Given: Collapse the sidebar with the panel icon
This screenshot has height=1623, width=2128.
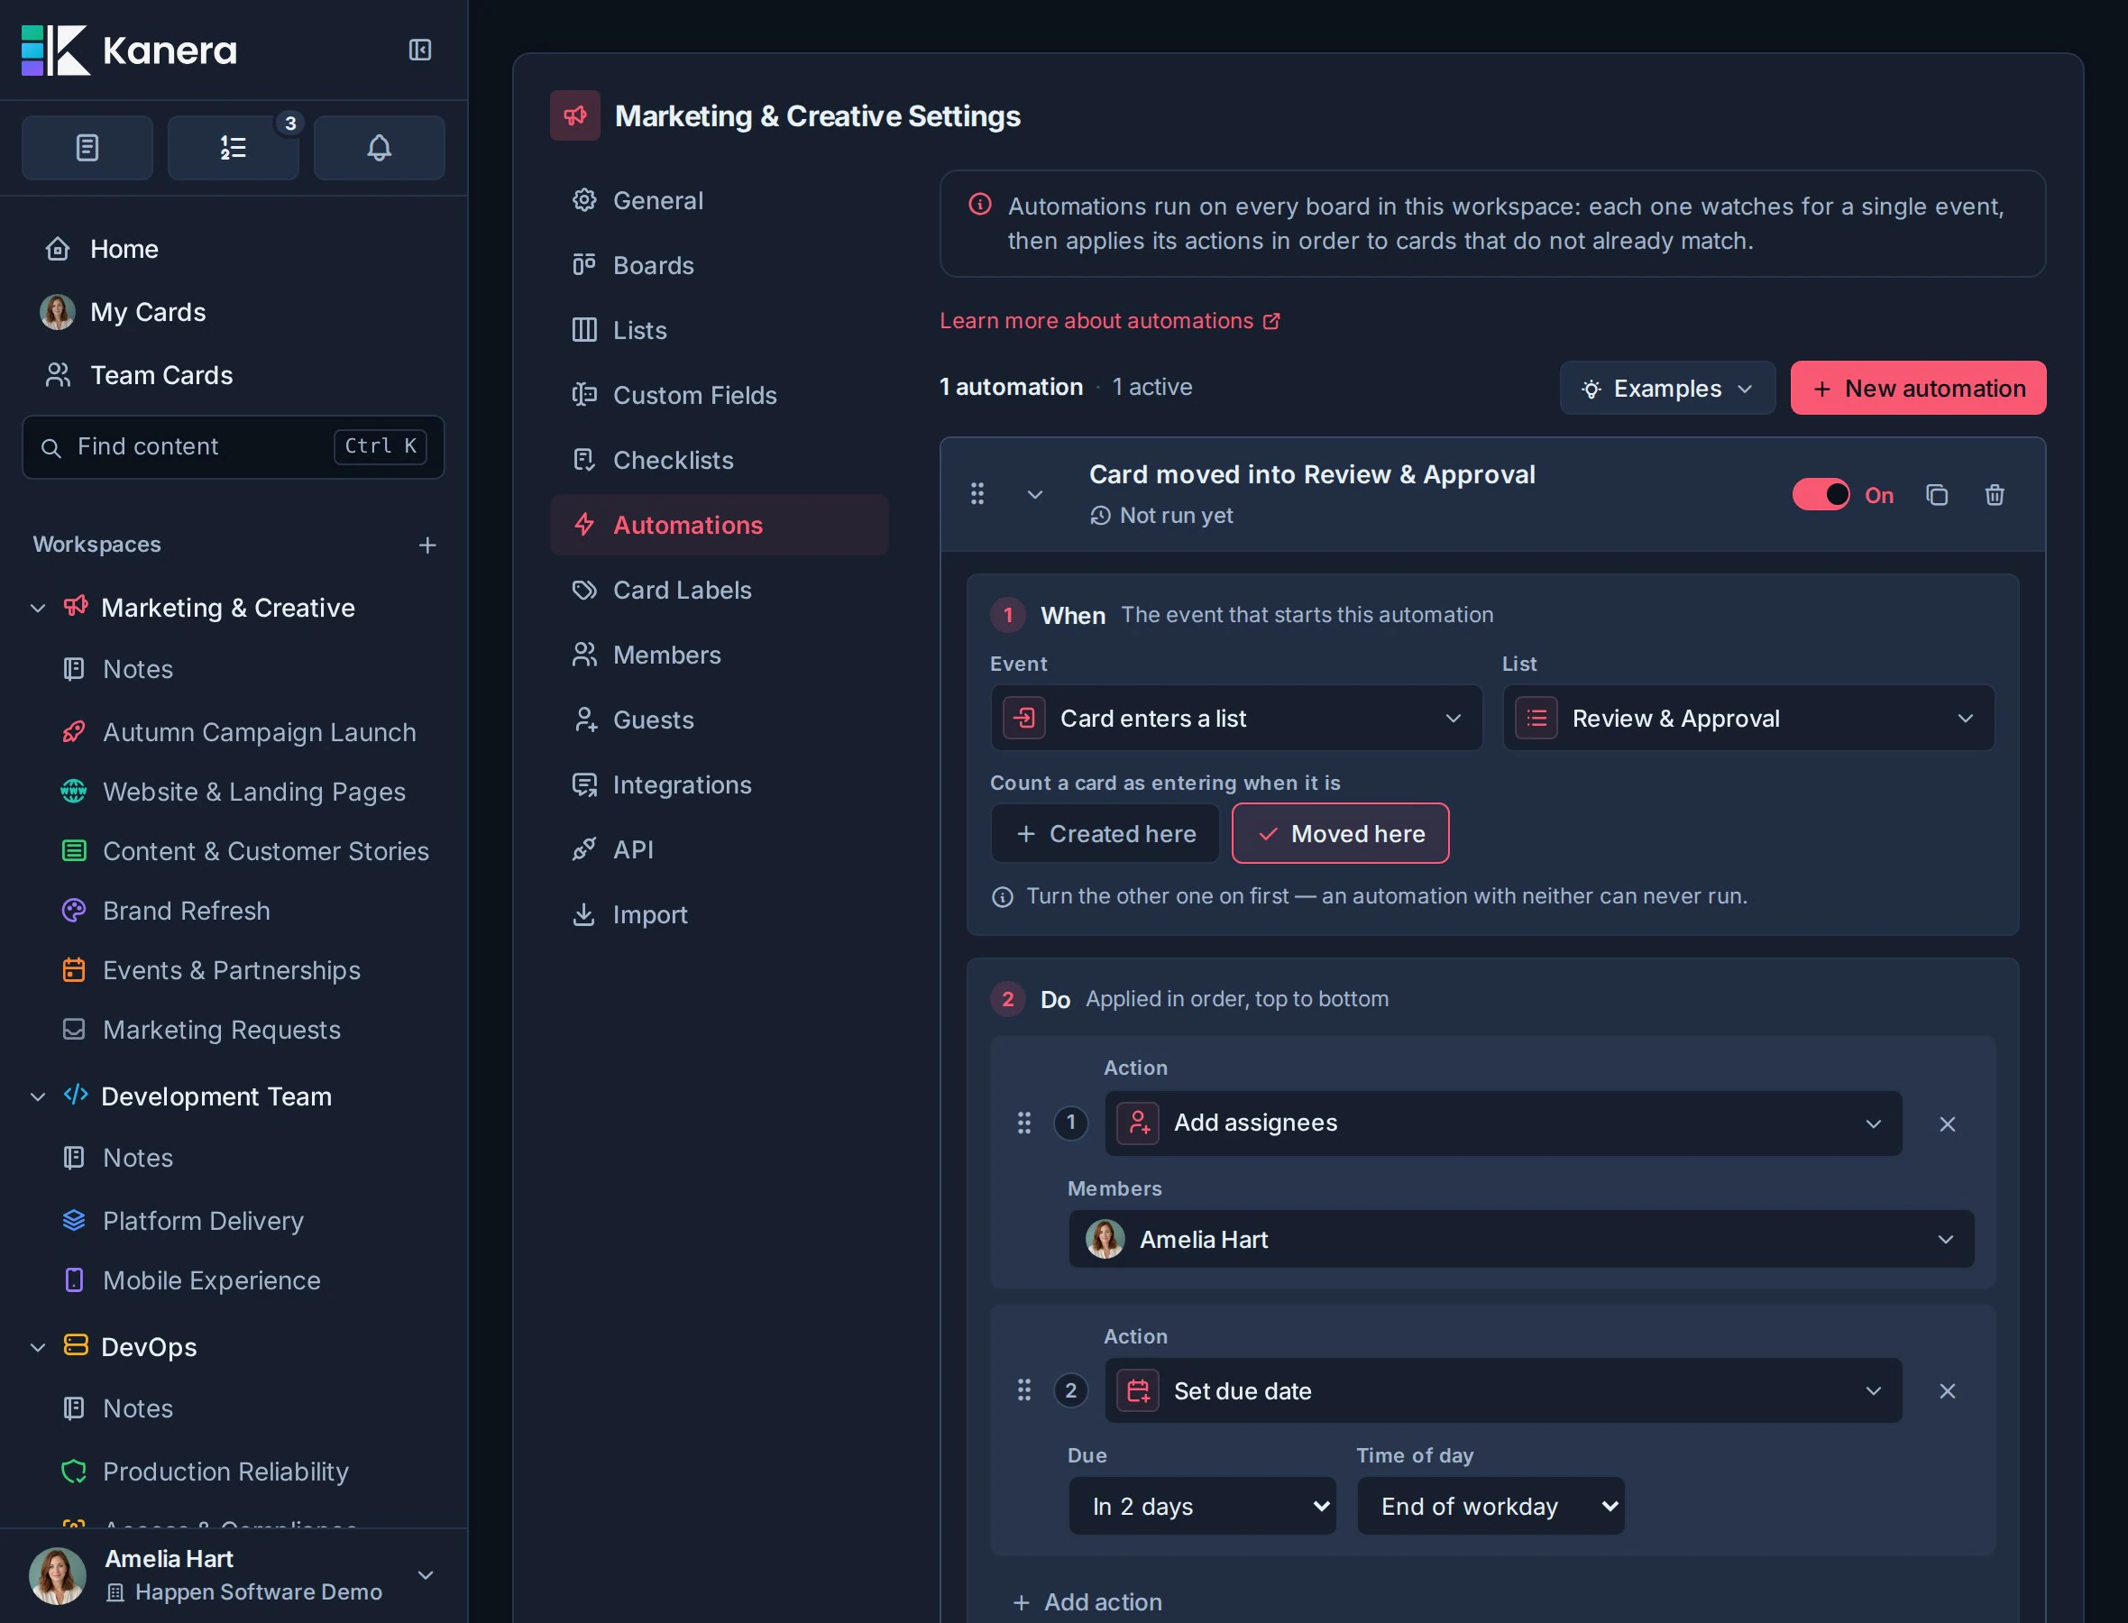Looking at the screenshot, I should (419, 50).
